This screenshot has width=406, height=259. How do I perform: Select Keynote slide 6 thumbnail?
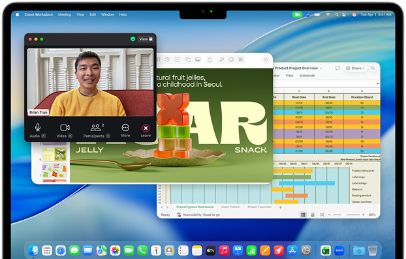point(54,154)
